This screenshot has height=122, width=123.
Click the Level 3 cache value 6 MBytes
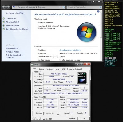coord(73,108)
